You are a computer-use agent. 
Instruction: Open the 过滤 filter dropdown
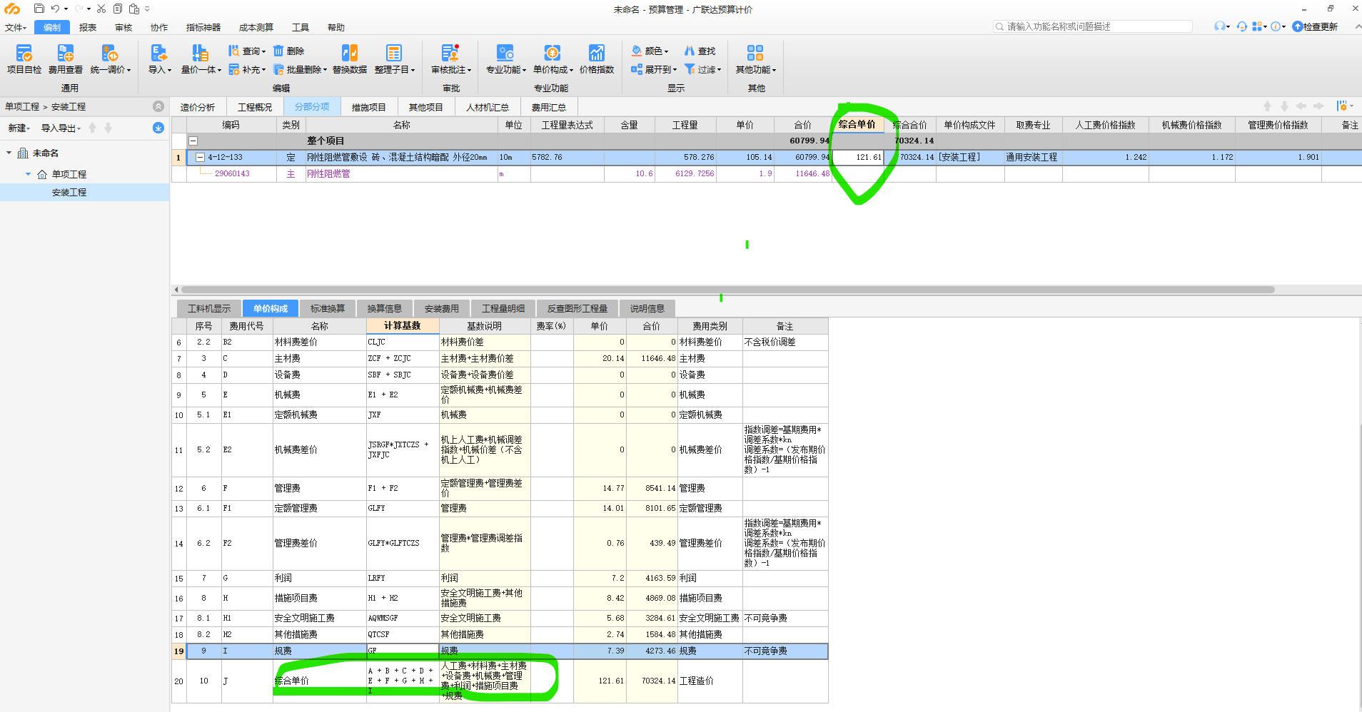(702, 69)
